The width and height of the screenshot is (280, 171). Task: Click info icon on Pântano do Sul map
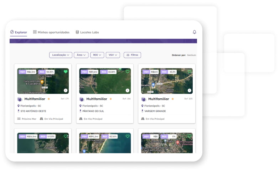pyautogui.click(x=128, y=90)
